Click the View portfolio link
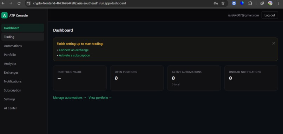 tap(100, 98)
